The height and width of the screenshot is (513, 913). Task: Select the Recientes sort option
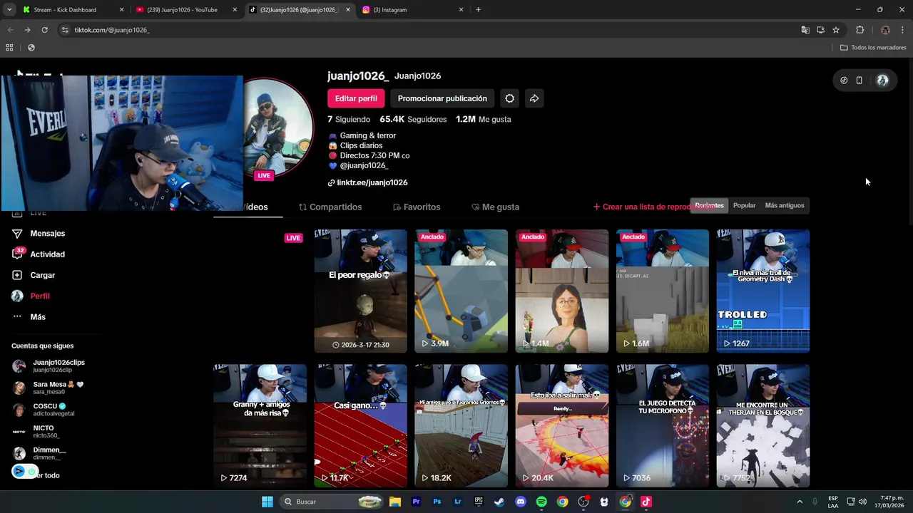[709, 205]
